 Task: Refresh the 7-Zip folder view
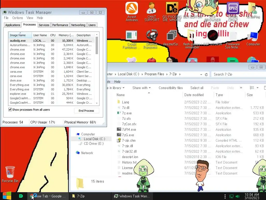coord(206,74)
